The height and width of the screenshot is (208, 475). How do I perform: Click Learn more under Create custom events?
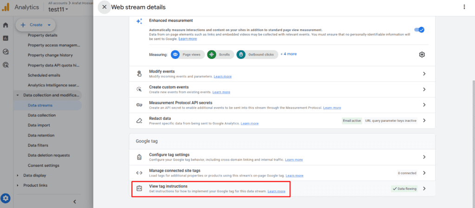221,92
